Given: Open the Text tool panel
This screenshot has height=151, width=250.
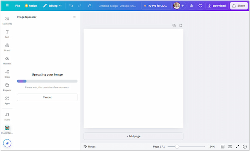Looking at the screenshot, I should coord(7,34).
